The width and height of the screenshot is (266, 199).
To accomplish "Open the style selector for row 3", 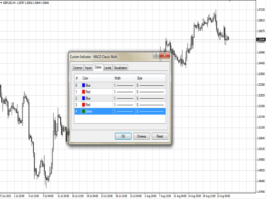I will point(150,105).
